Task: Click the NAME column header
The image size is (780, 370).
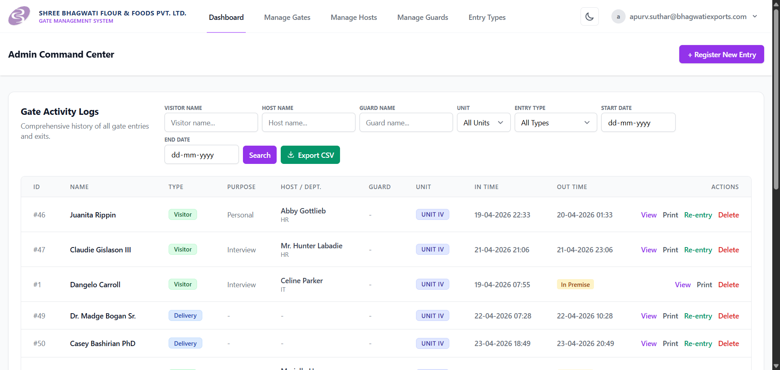Action: tap(79, 187)
